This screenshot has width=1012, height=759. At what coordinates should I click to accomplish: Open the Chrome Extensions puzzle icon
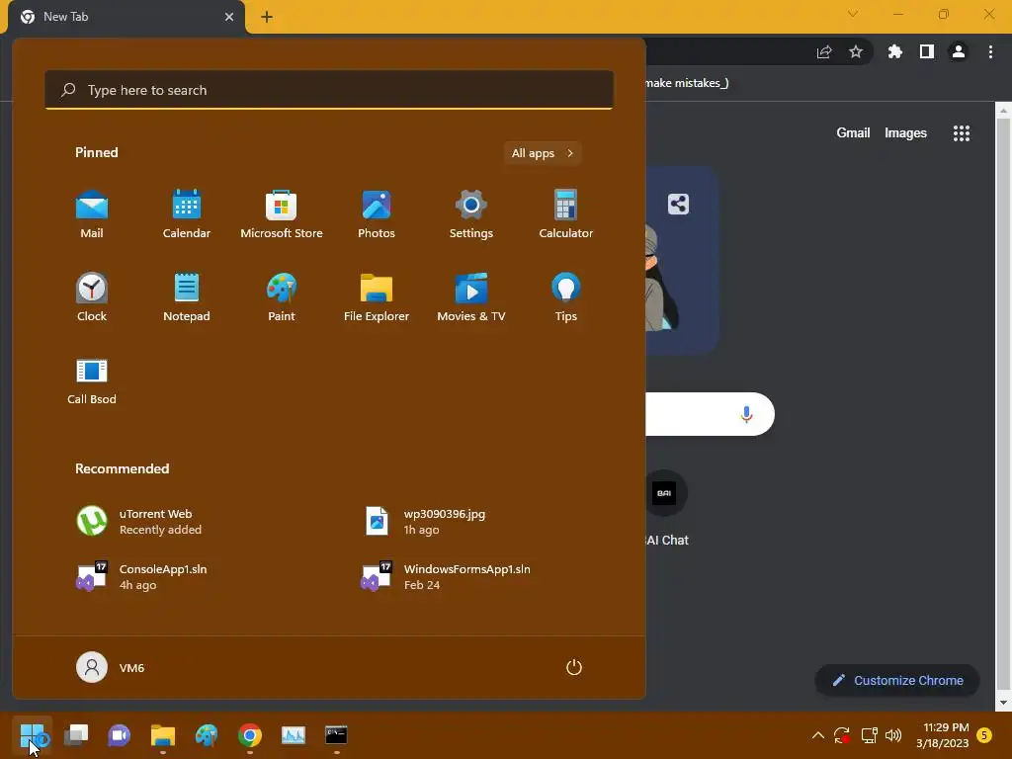pyautogui.click(x=894, y=51)
